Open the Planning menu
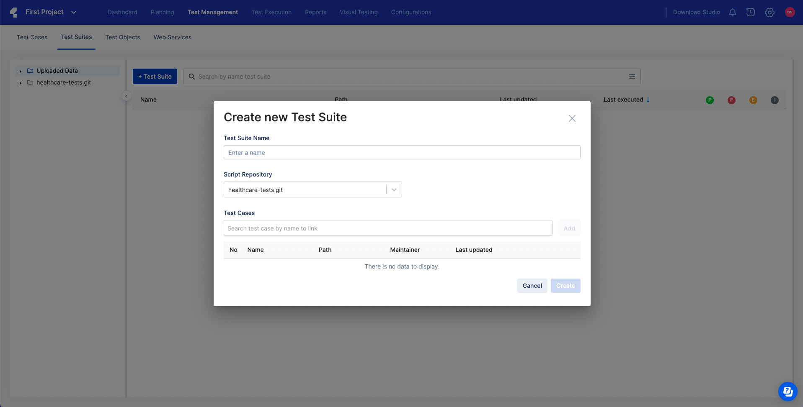Image resolution: width=803 pixels, height=407 pixels. tap(163, 12)
